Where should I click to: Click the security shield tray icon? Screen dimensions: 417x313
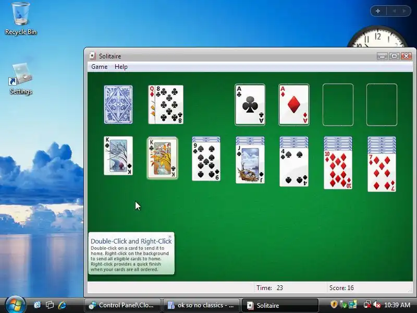(334, 305)
